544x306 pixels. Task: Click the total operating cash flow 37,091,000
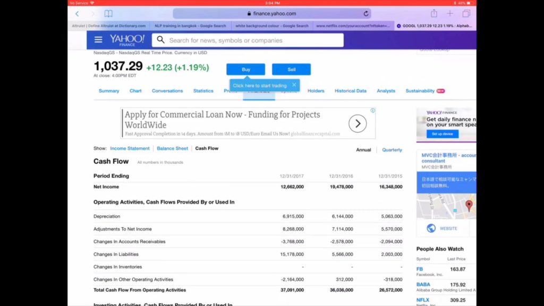[x=292, y=290]
